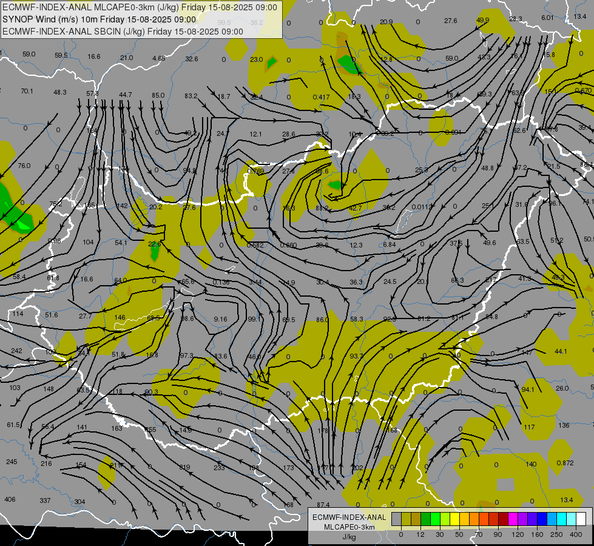The width and height of the screenshot is (594, 546).
Task: Click the '160' legend scale label
Action: click(537, 534)
